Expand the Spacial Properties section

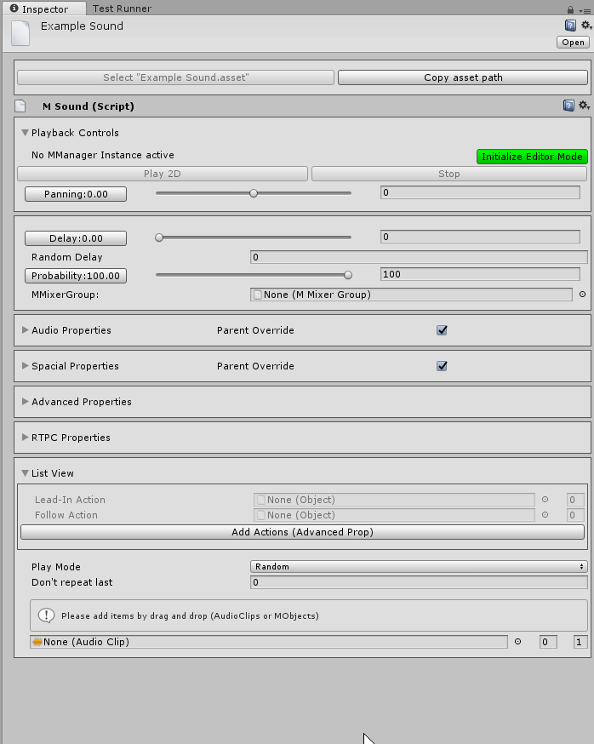pyautogui.click(x=26, y=365)
